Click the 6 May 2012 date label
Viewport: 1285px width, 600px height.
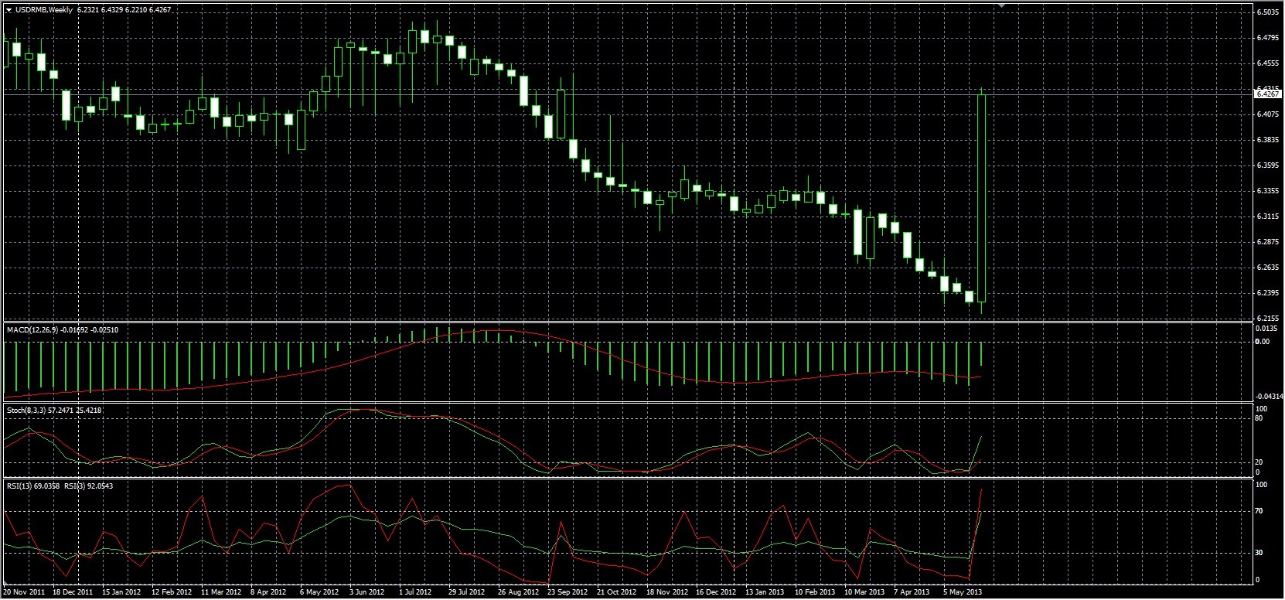click(319, 592)
